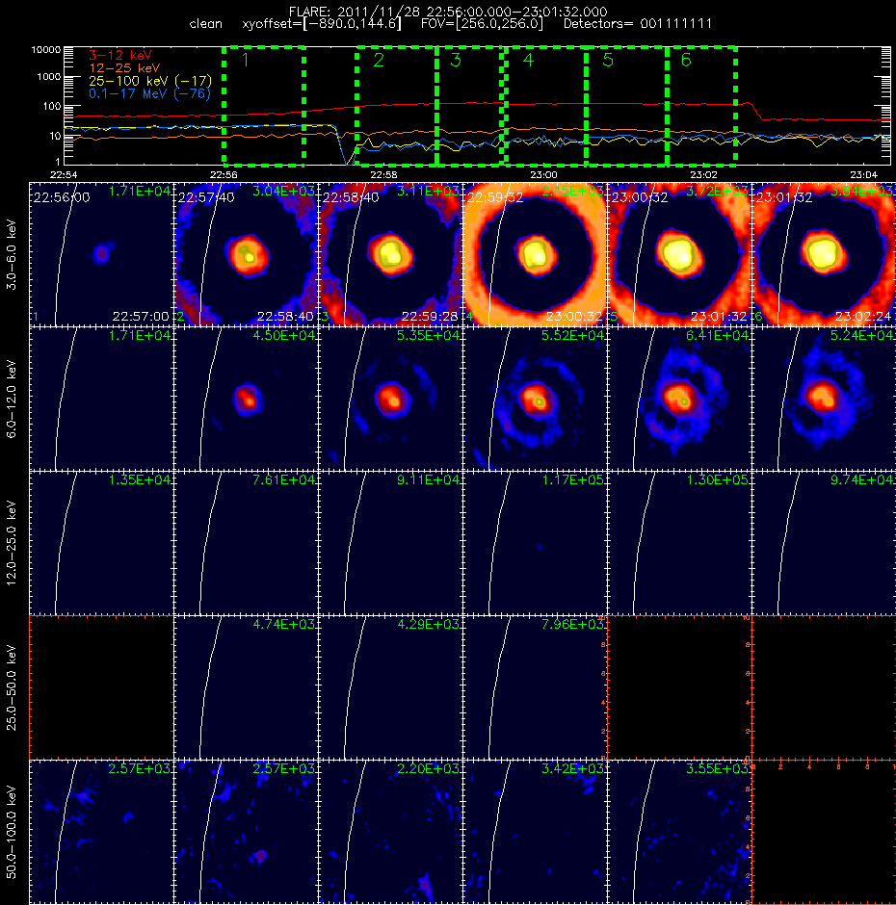Image resolution: width=896 pixels, height=905 pixels.
Task: Click the 'clean' text in the header
Action: pyautogui.click(x=205, y=24)
